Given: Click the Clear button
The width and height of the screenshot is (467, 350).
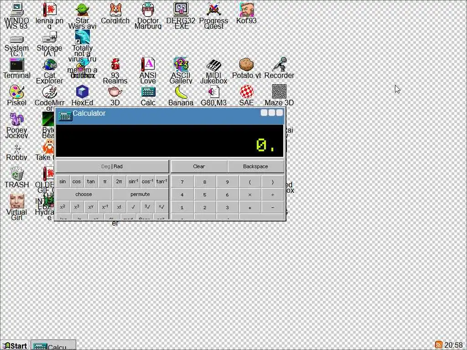Looking at the screenshot, I should click(199, 166).
